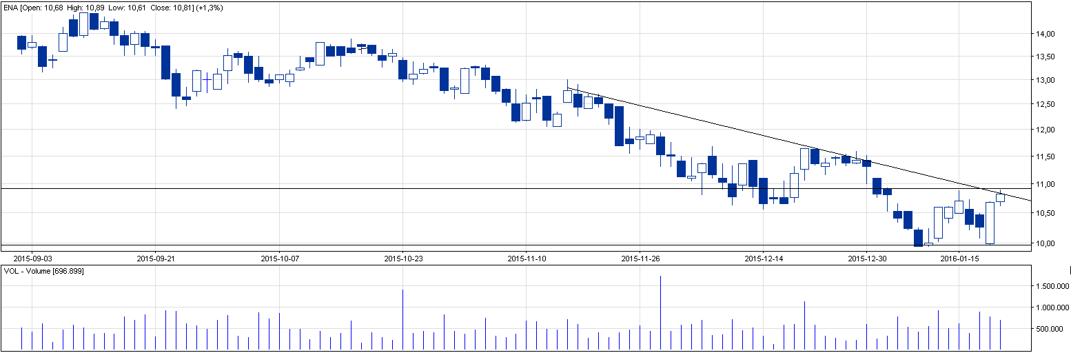Select the 2015-09-03 date axis label
Image resolution: width=1071 pixels, height=353 pixels.
(32, 259)
